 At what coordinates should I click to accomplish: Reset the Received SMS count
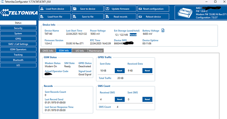[119, 99]
